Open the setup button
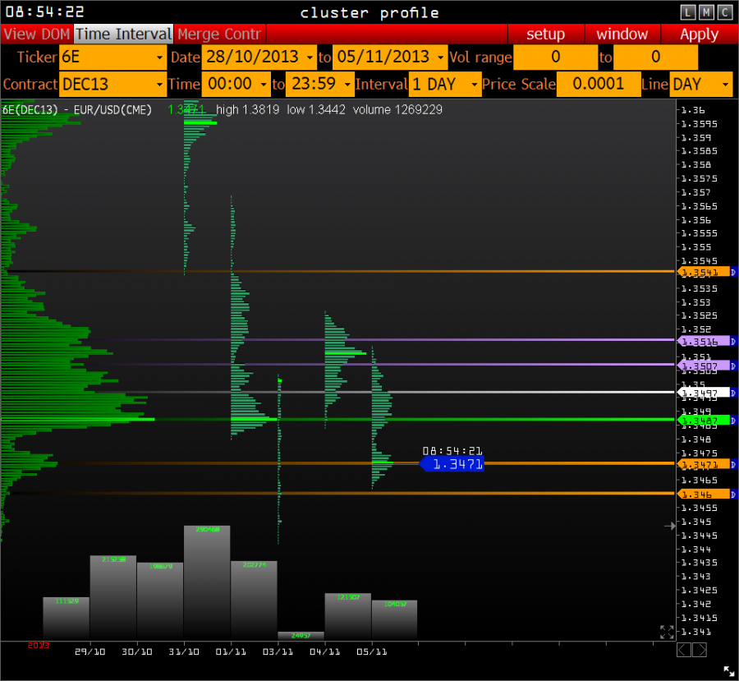 [x=545, y=35]
